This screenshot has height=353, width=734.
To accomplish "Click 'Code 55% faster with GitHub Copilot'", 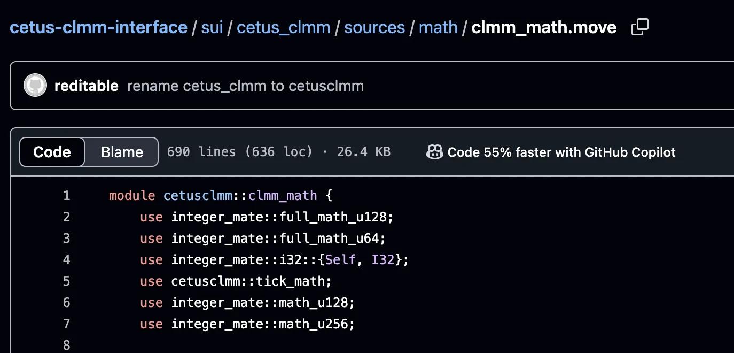I will 561,152.
